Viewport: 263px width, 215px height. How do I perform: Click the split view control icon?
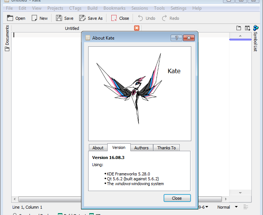[x=247, y=28]
